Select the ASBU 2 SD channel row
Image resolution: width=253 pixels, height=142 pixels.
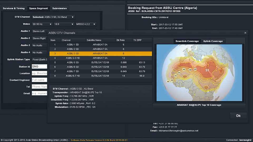(101, 49)
